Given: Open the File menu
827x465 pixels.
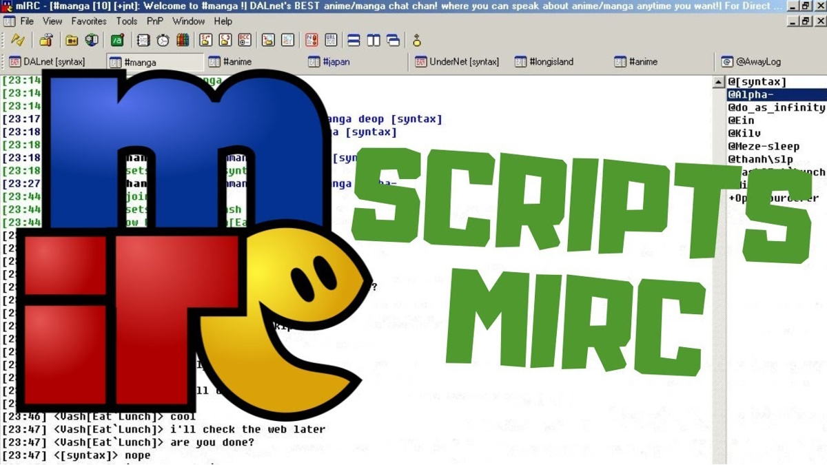Looking at the screenshot, I should [x=27, y=21].
